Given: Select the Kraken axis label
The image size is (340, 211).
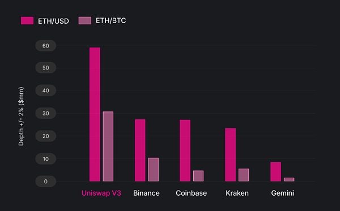Looking at the screenshot, I should point(237,193).
